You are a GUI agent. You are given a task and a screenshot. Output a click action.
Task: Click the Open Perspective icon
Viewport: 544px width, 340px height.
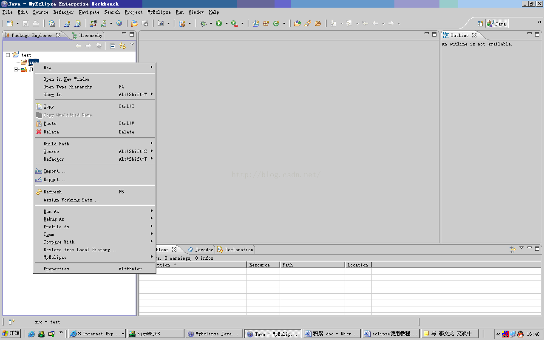pyautogui.click(x=480, y=24)
